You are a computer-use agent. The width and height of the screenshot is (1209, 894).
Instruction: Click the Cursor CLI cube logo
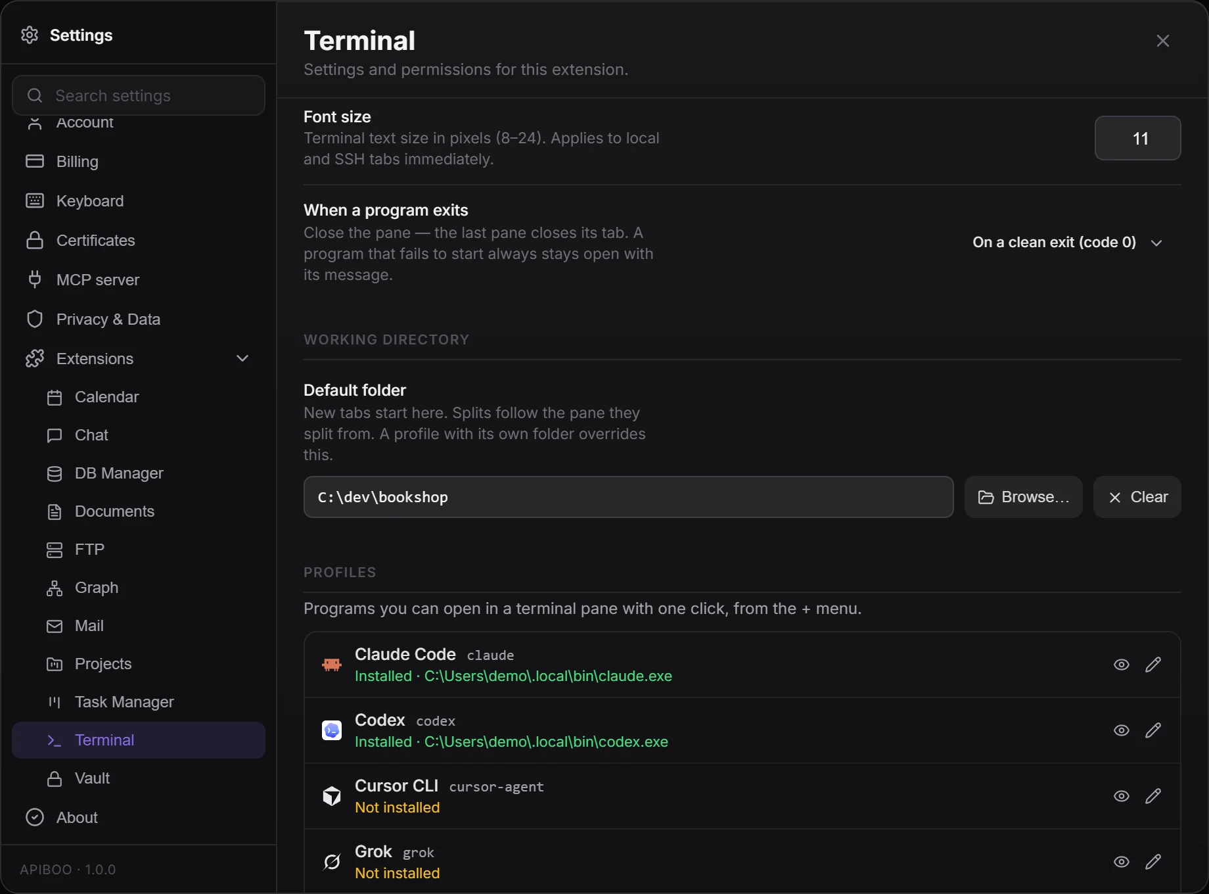point(332,796)
